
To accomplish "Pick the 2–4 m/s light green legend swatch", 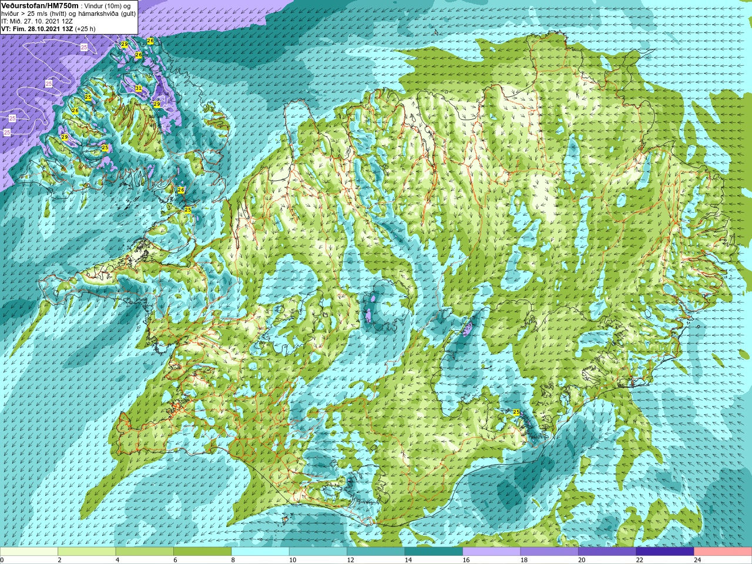I will point(87,552).
